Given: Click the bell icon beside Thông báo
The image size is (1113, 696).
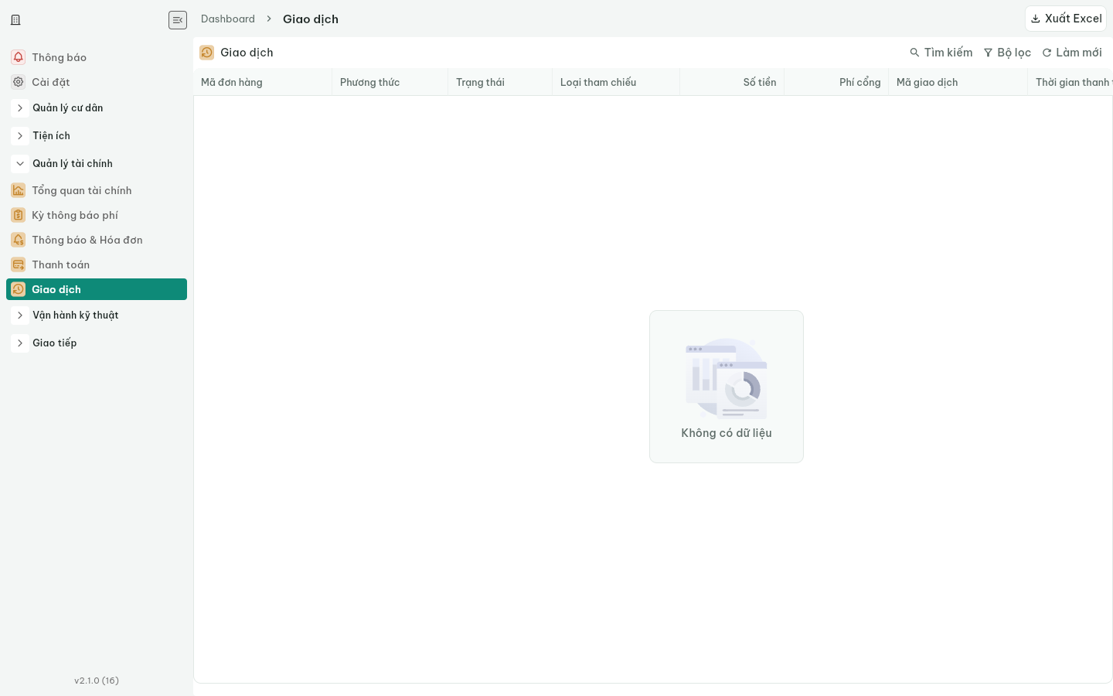Looking at the screenshot, I should click(19, 57).
